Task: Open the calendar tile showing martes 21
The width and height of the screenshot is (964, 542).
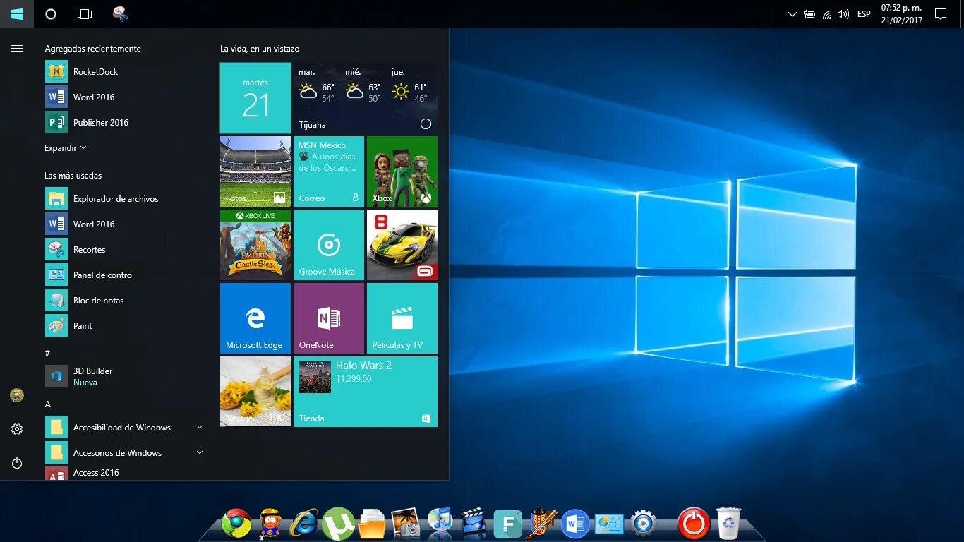Action: click(x=255, y=98)
